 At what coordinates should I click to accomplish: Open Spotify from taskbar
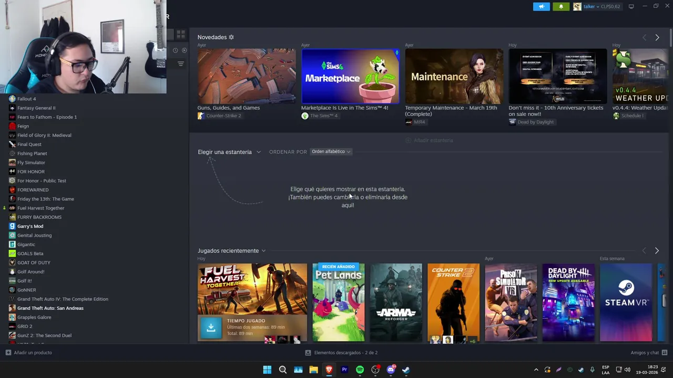pyautogui.click(x=360, y=370)
